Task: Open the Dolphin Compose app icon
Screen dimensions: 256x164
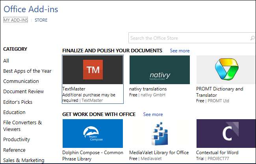Action: 93,133
